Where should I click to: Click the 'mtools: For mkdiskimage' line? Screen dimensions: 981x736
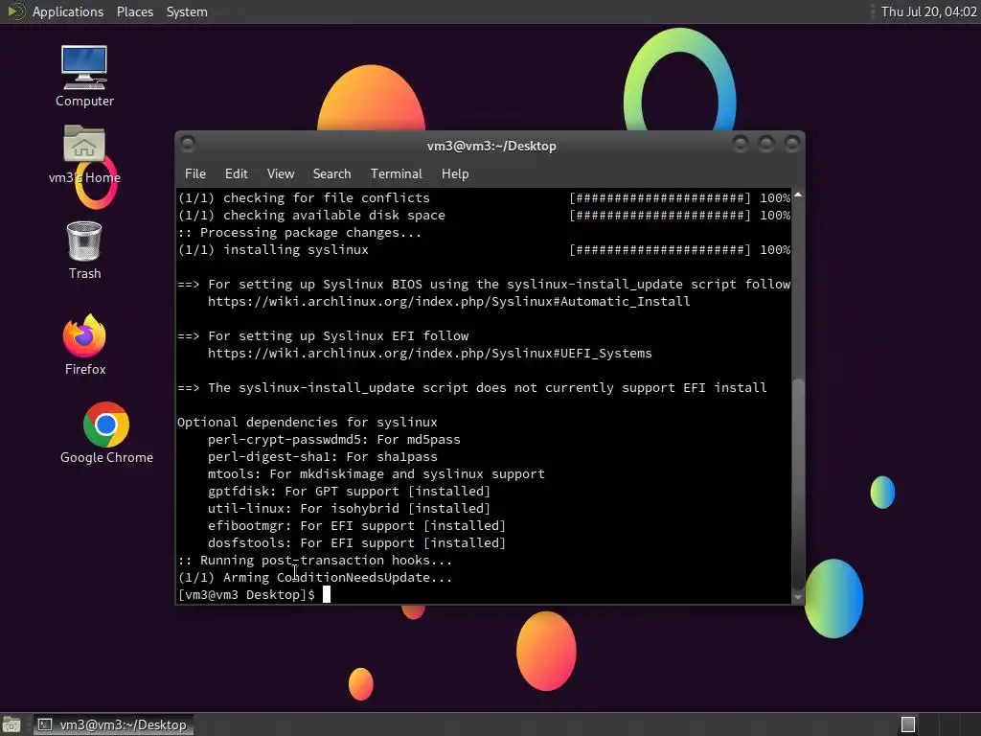click(x=376, y=474)
